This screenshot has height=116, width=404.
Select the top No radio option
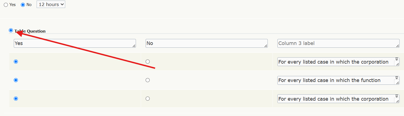tap(23, 5)
